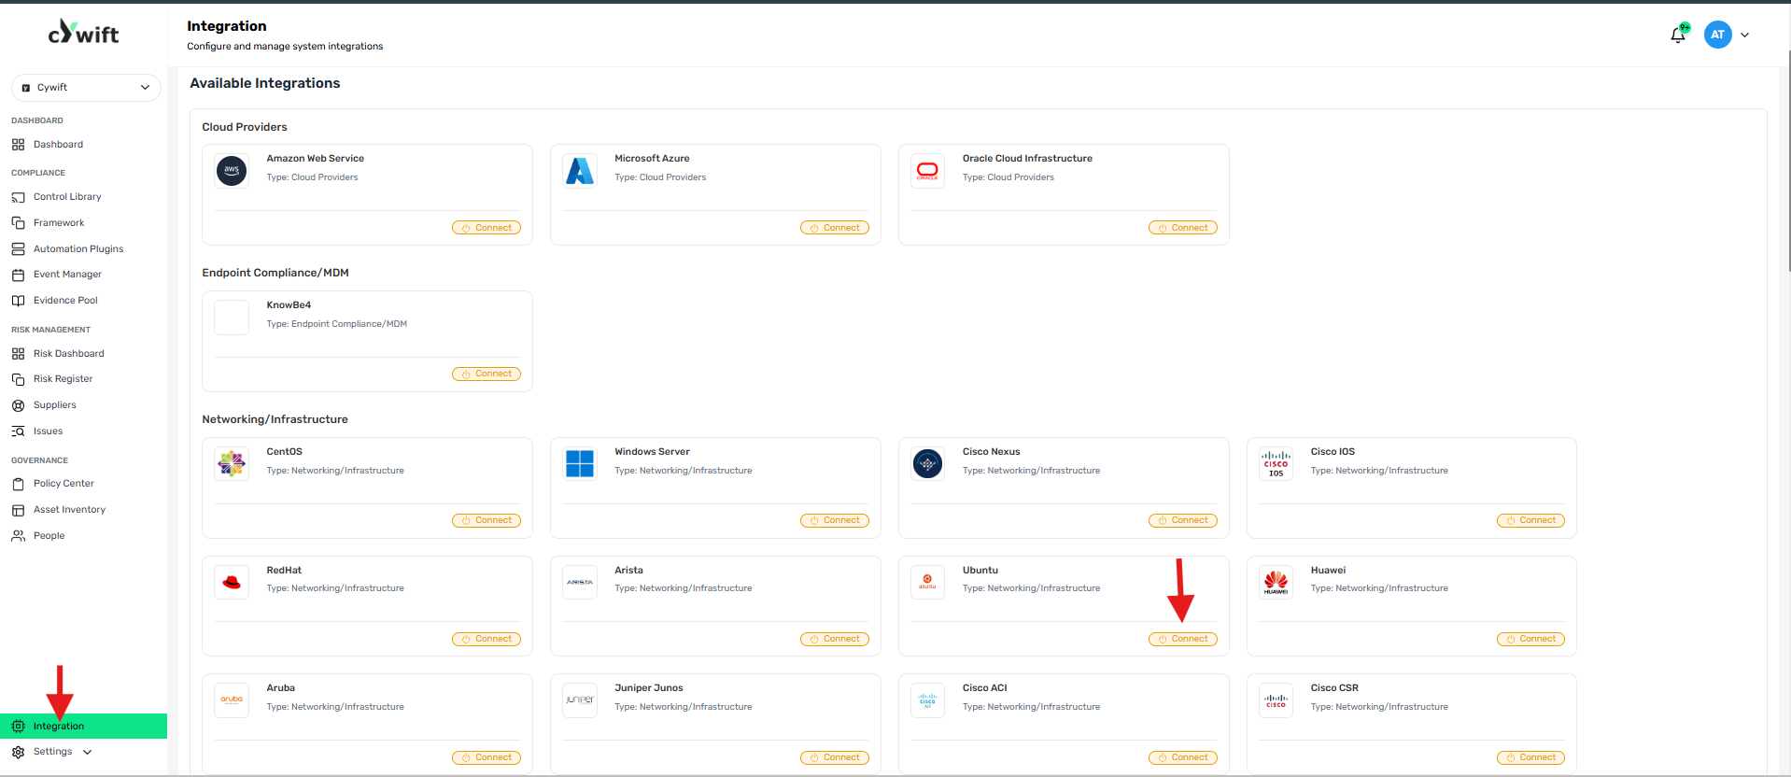Click the Ubuntu logo icon

pos(927,582)
